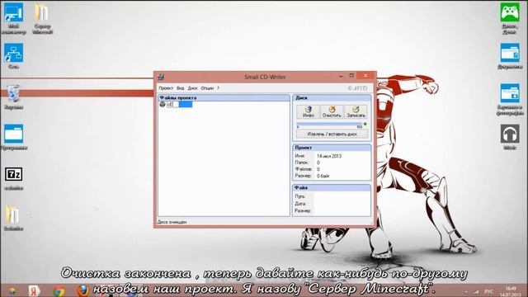This screenshot has width=528, height=297.
Task: Click the Путь label in Файл panel
Action: (x=299, y=196)
